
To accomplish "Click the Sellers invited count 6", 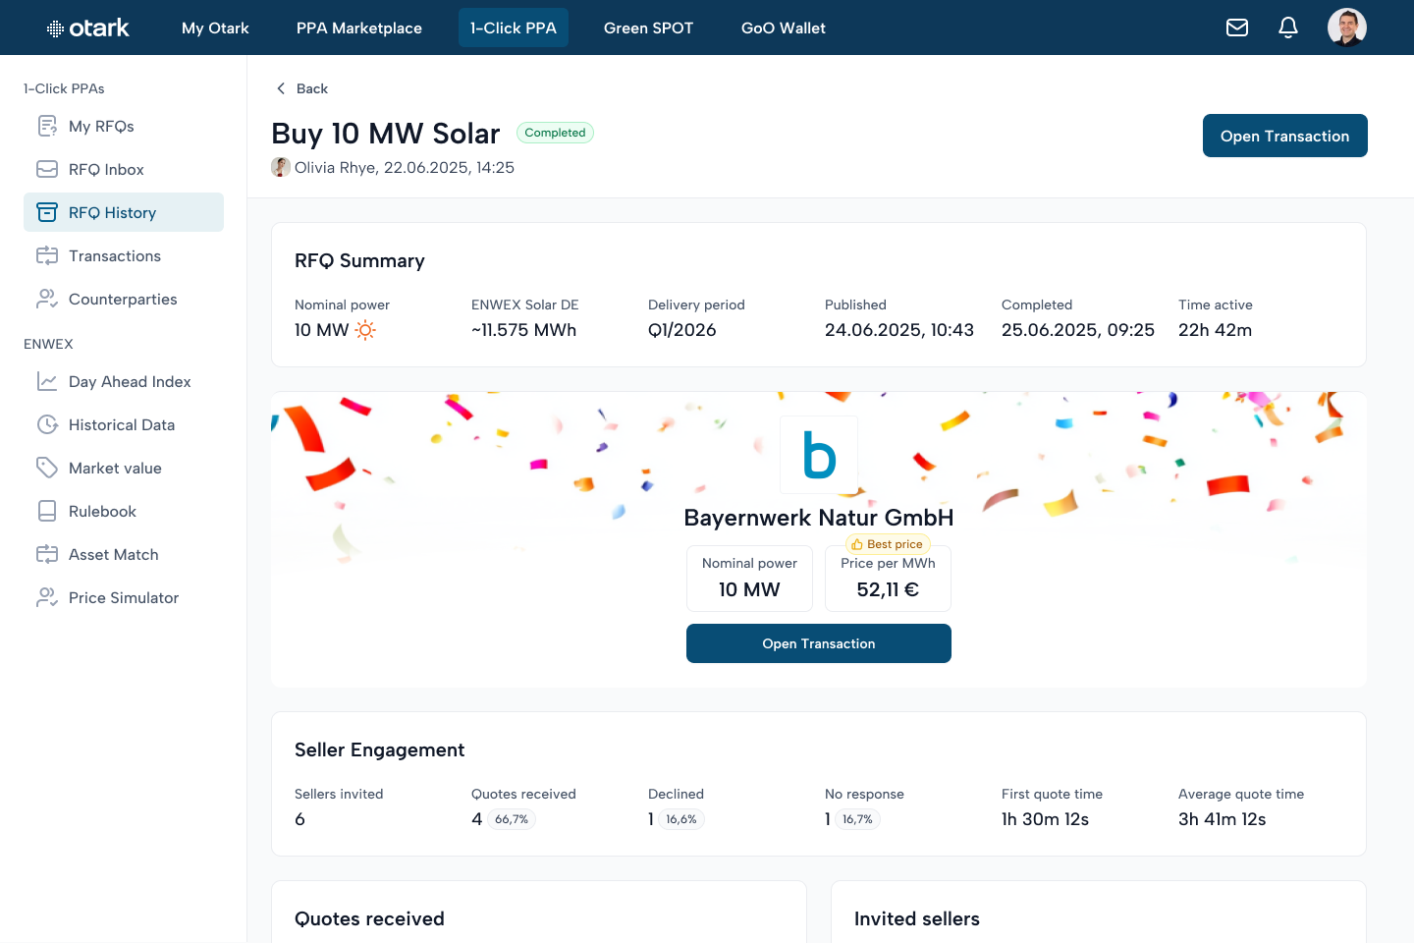I will (300, 819).
